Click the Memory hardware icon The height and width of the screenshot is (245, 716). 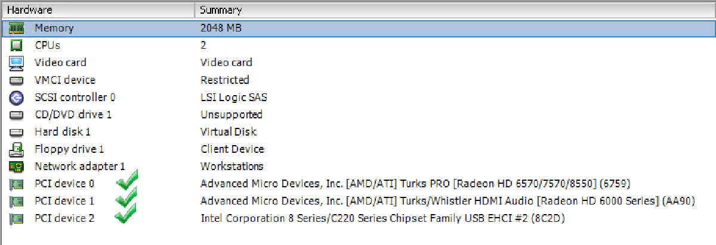coord(16,28)
